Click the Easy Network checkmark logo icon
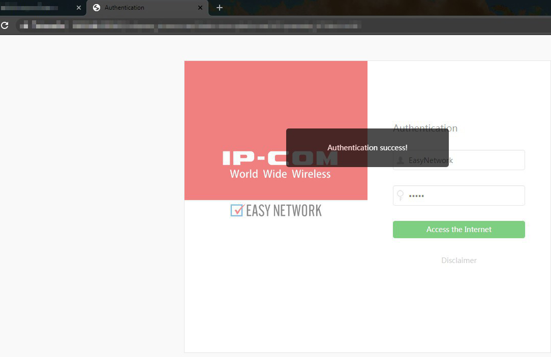Viewport: 551px width, 357px height. tap(237, 210)
